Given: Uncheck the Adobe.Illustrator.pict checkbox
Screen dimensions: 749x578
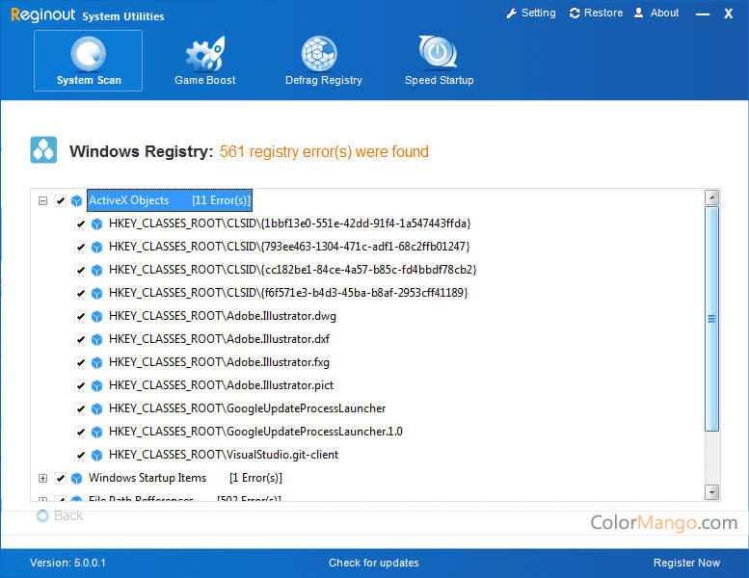Looking at the screenshot, I should (x=80, y=385).
